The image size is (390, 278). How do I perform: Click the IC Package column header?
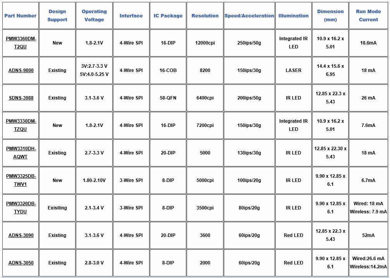(168, 16)
